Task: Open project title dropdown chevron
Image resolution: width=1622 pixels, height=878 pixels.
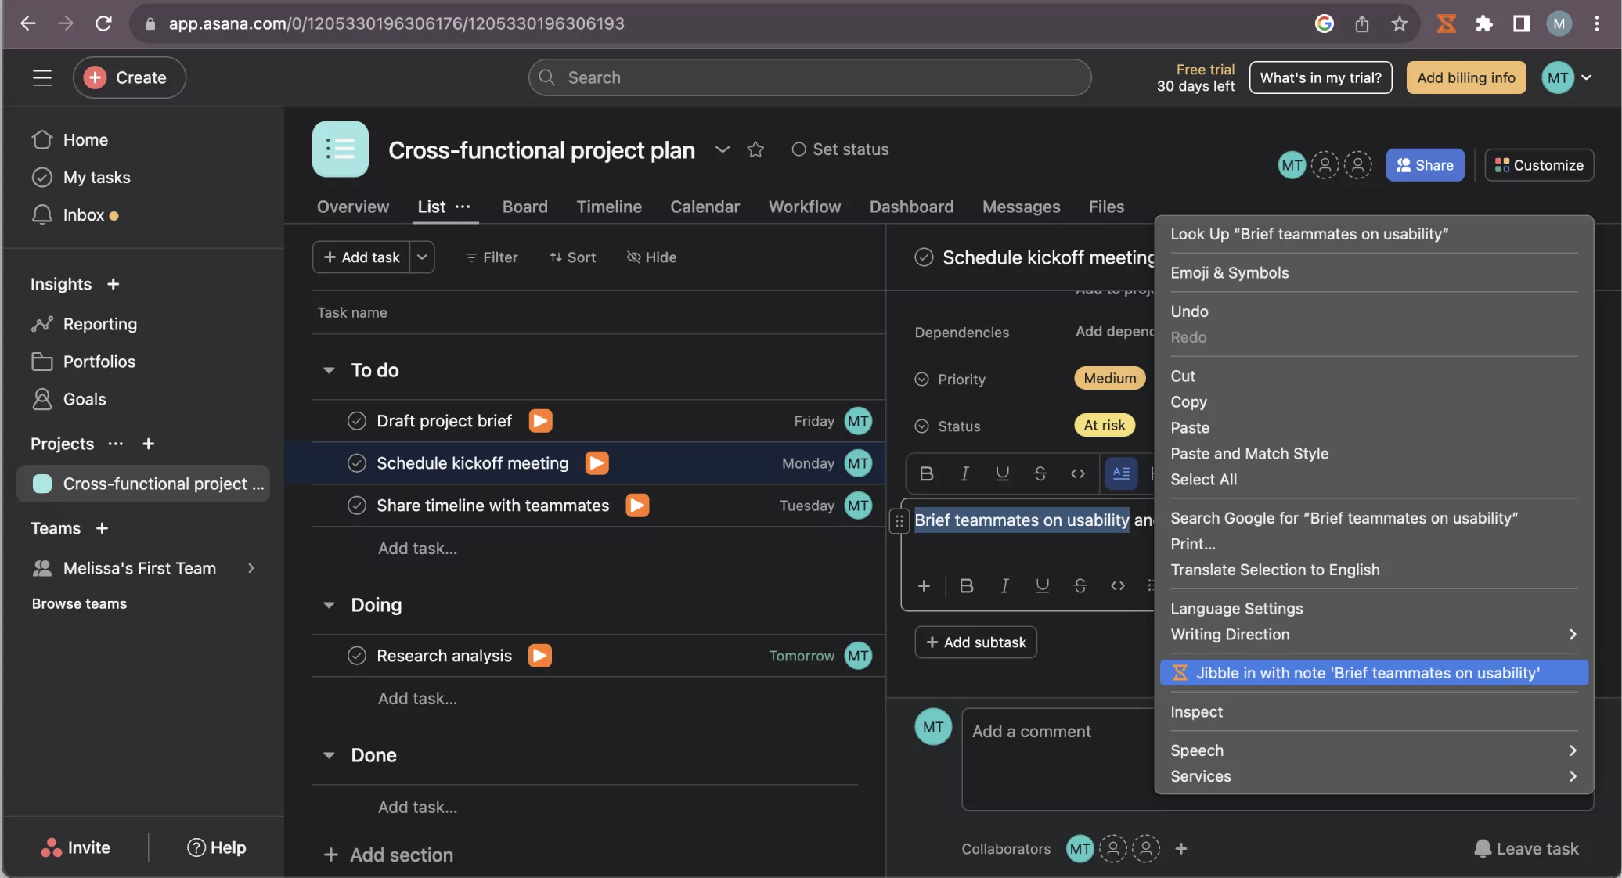Action: (x=723, y=149)
